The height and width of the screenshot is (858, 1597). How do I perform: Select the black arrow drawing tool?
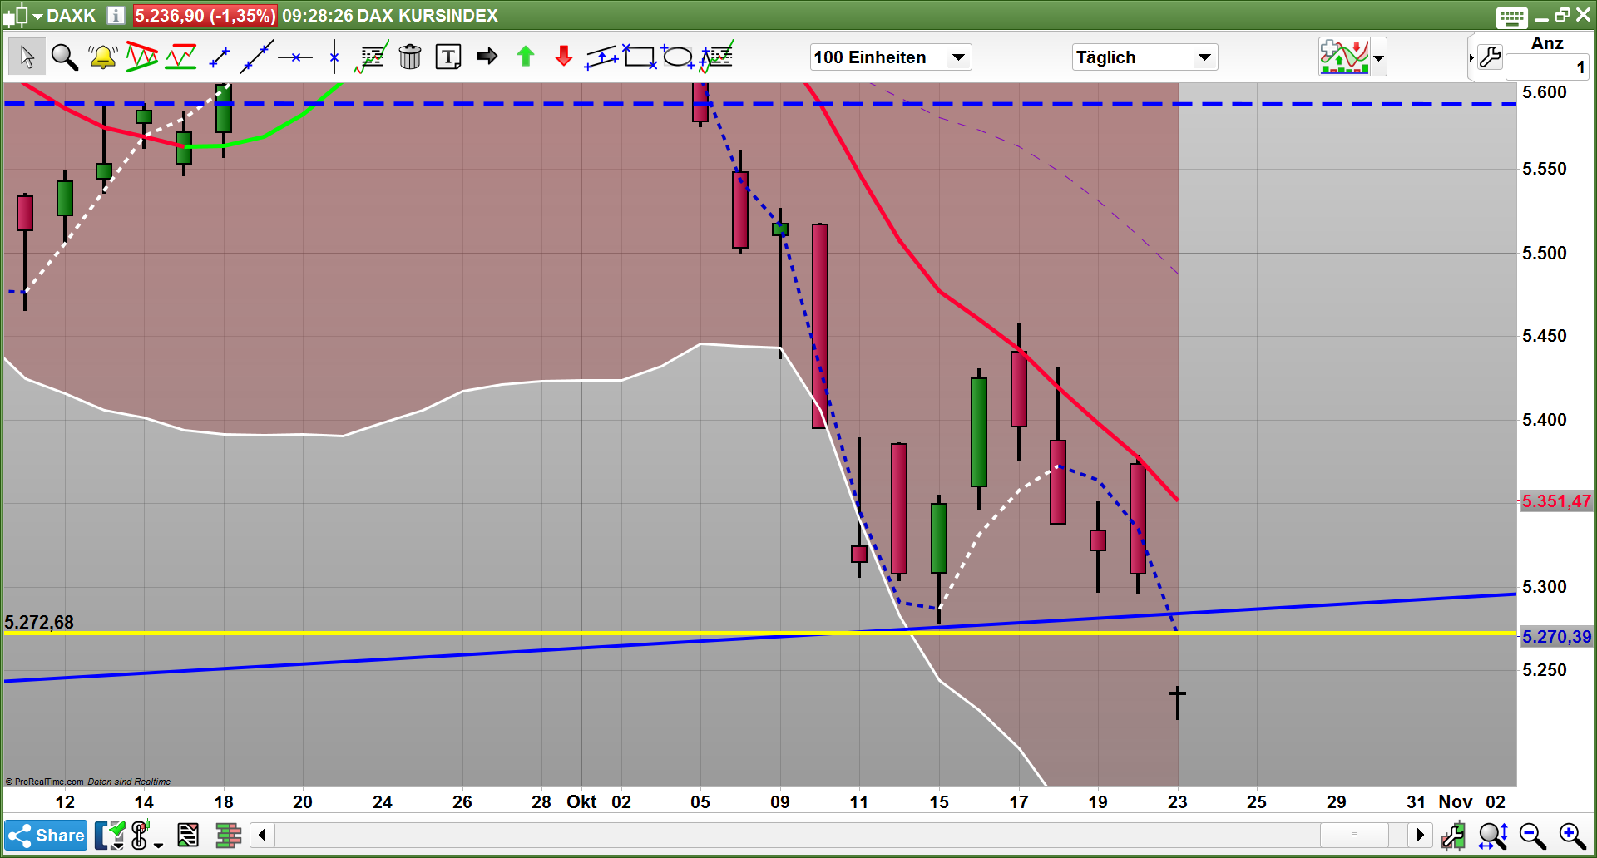coord(487,56)
